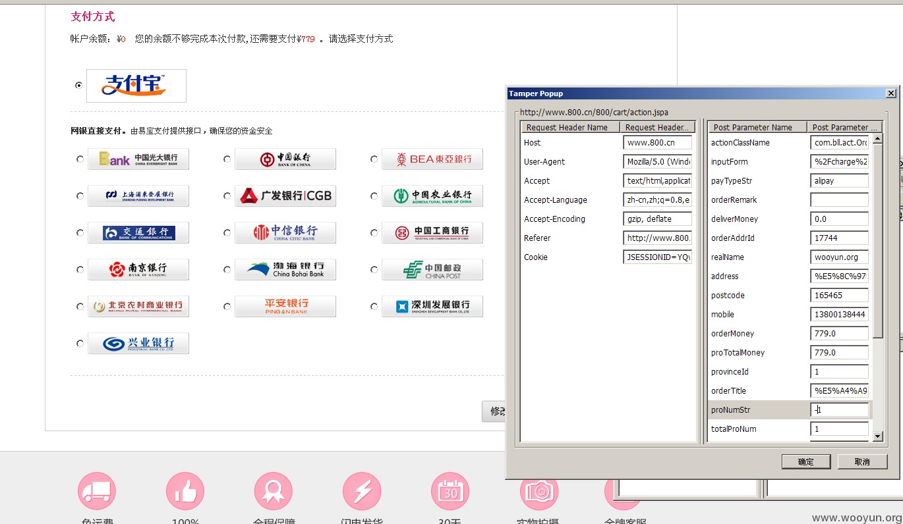Select Shanghai Pudong Development Bank radio

point(80,196)
